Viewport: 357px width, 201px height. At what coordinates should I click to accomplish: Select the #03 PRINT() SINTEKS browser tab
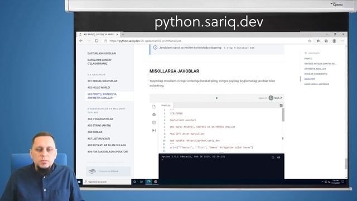(99, 35)
